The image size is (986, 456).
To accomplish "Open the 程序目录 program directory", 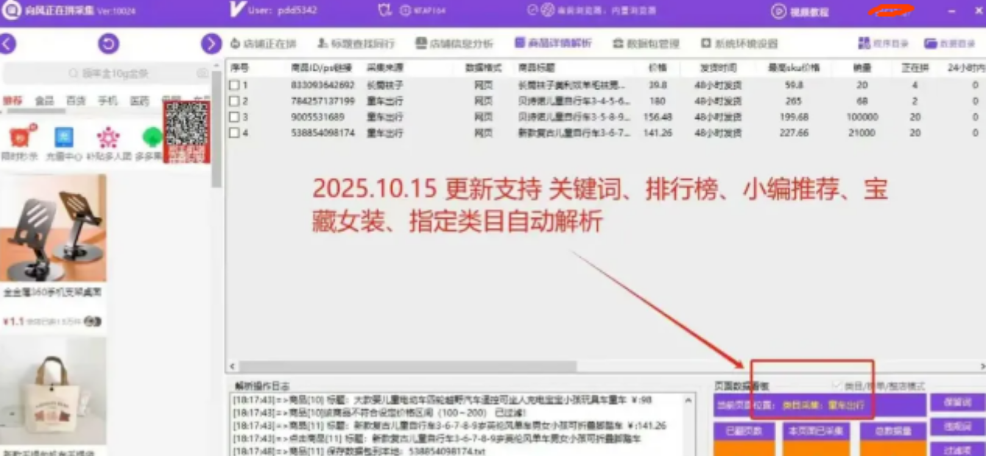I will [883, 44].
